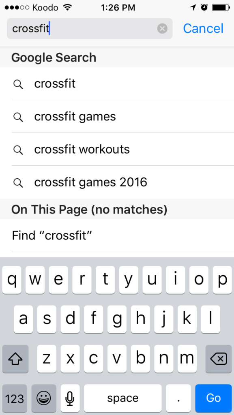Switch to the 123 numeric keyboard

coord(15,398)
